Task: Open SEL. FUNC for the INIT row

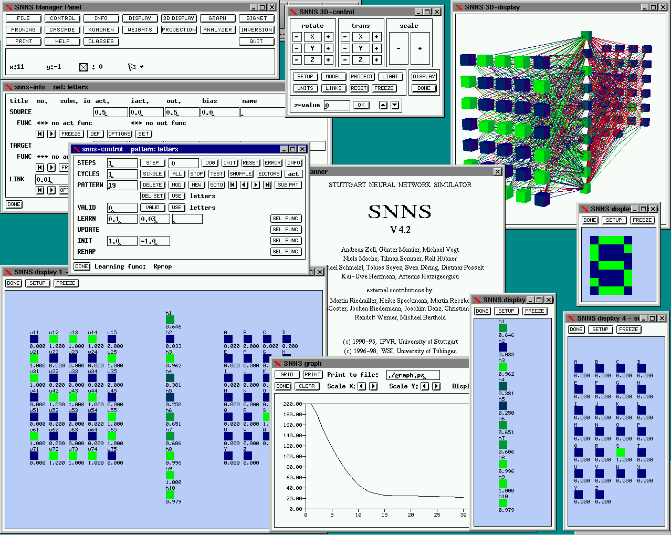Action: [x=285, y=241]
